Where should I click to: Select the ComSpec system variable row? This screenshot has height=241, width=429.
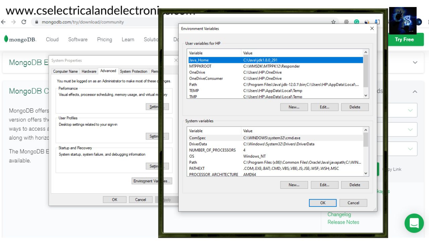(275, 138)
